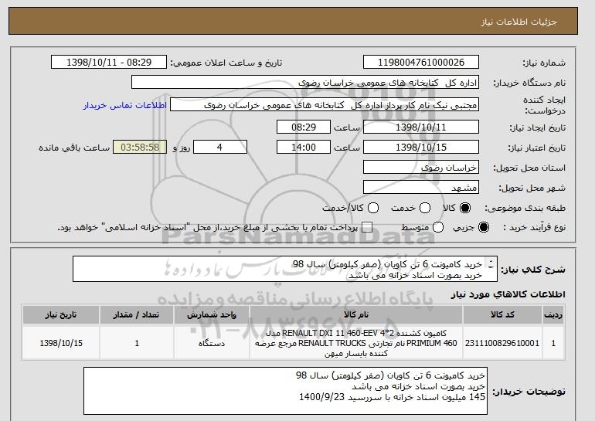This screenshot has height=421, width=595.
Task: Click the ردیف column header
Action: click(553, 314)
